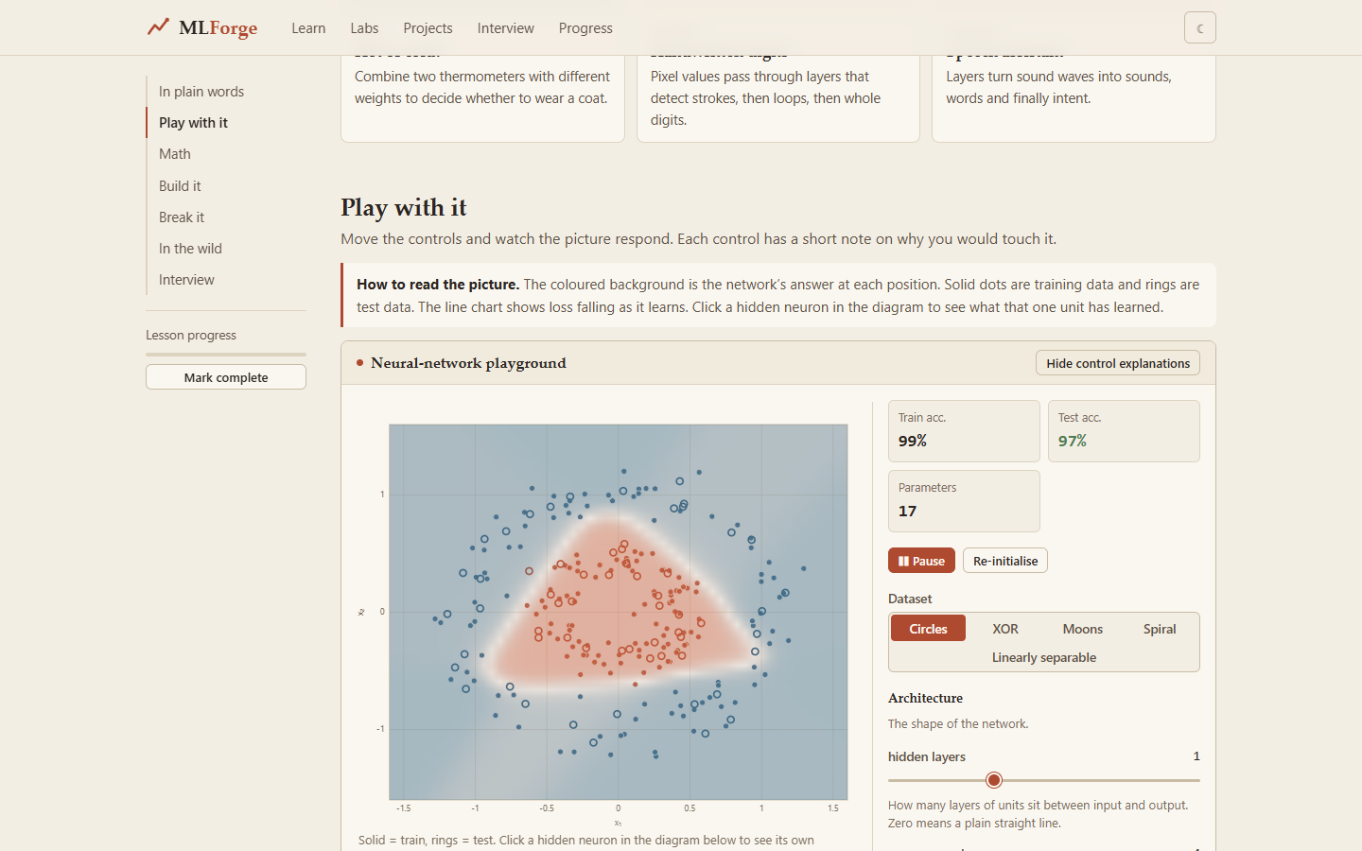Pause the network training
This screenshot has width=1362, height=851.
[x=921, y=561]
